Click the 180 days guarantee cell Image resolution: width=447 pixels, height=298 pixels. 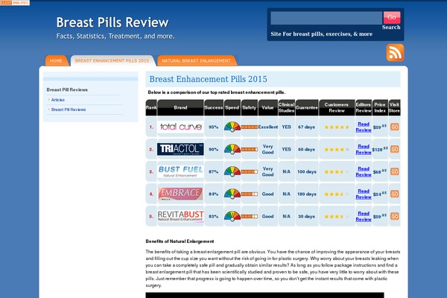(x=307, y=194)
